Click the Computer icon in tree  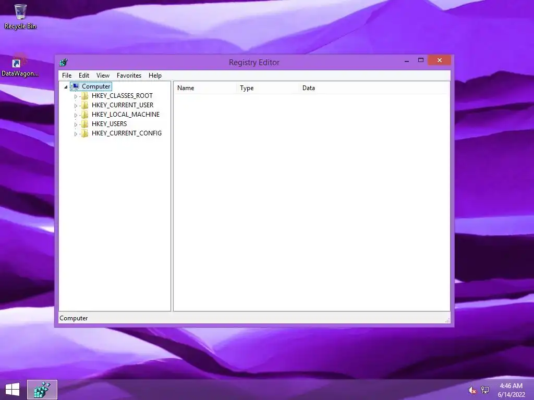(x=75, y=86)
